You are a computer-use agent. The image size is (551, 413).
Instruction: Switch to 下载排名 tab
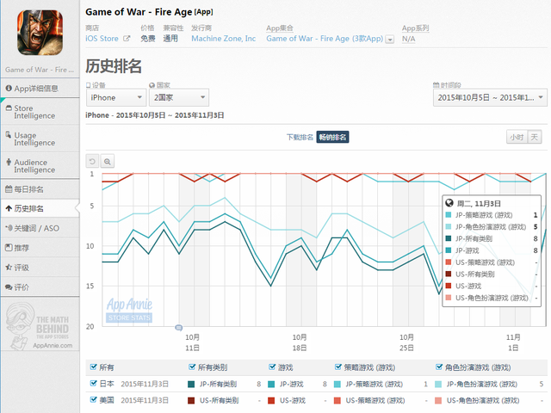tap(300, 137)
